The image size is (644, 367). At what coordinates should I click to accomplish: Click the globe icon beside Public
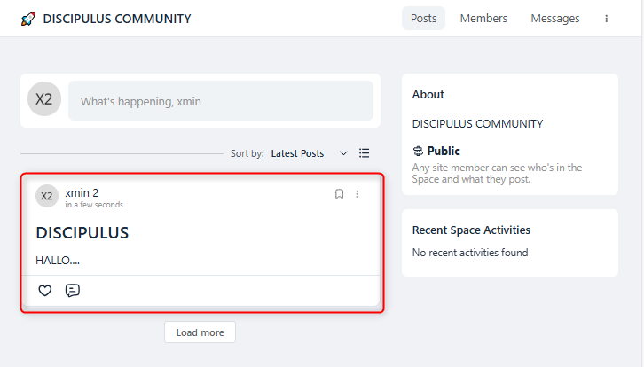coord(418,151)
